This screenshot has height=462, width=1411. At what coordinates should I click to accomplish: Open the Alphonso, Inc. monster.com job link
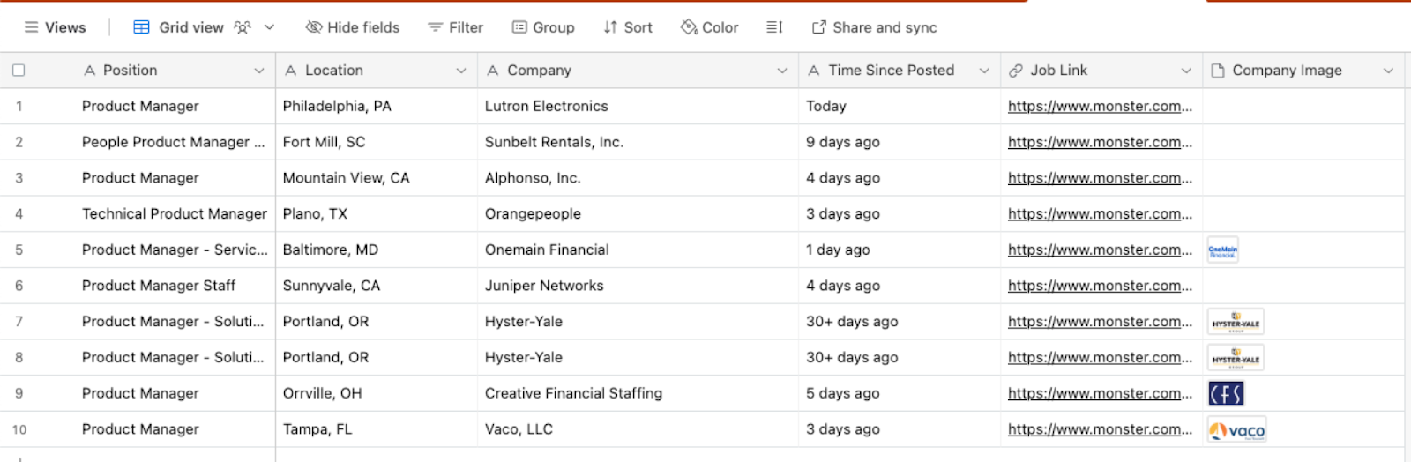pyautogui.click(x=1100, y=178)
